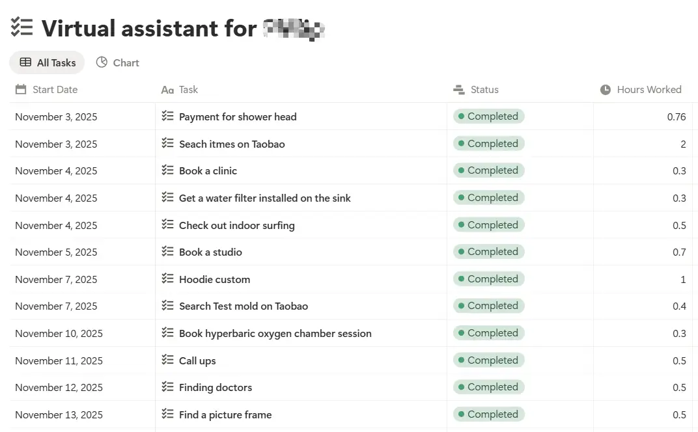
Task: Click the checklist emoji page icon
Action: click(x=21, y=27)
